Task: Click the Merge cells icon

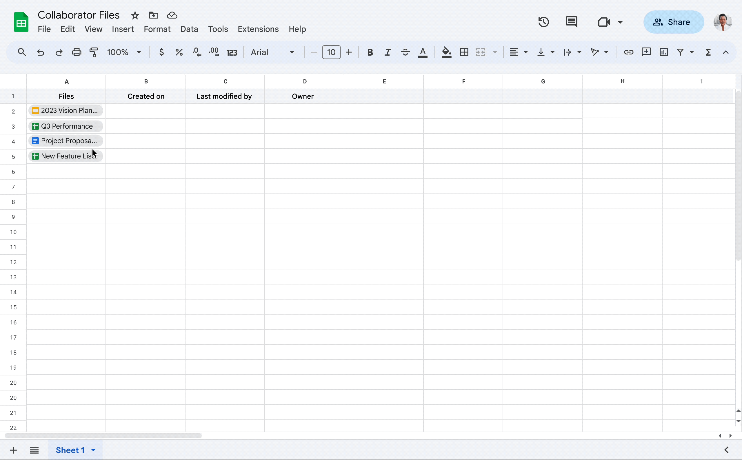Action: [481, 52]
